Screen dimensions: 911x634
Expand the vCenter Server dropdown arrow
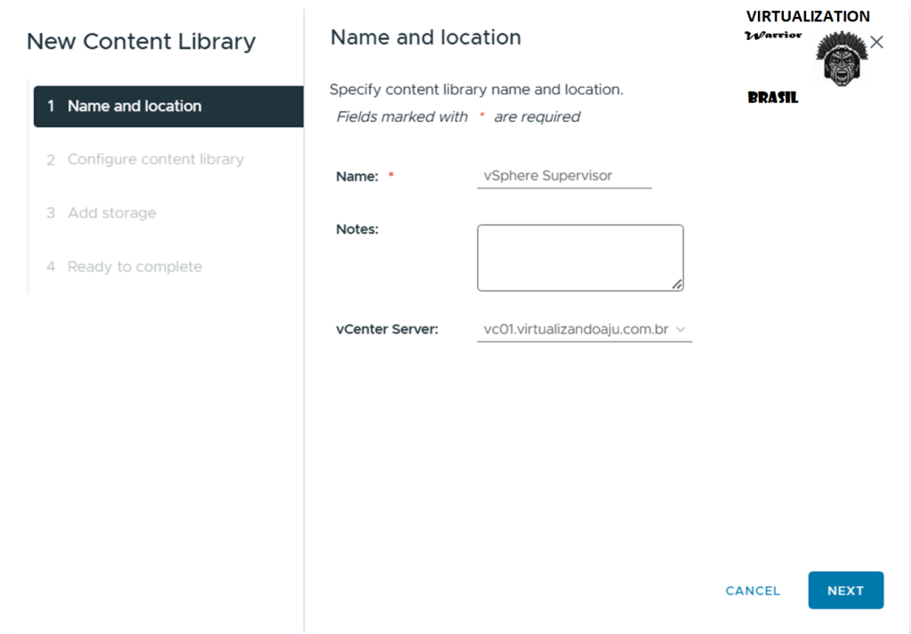coord(681,329)
